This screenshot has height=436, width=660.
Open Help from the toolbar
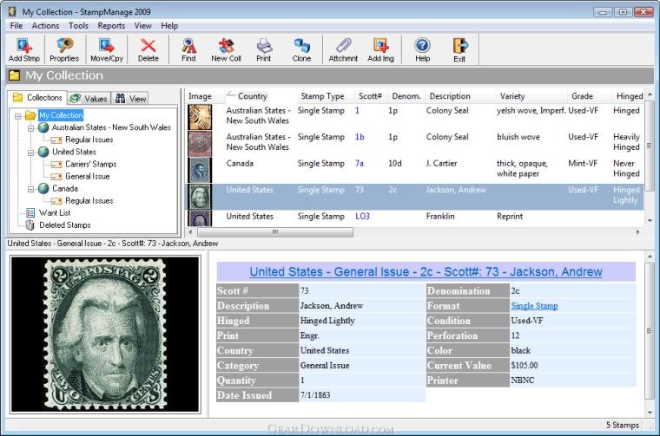[x=422, y=49]
